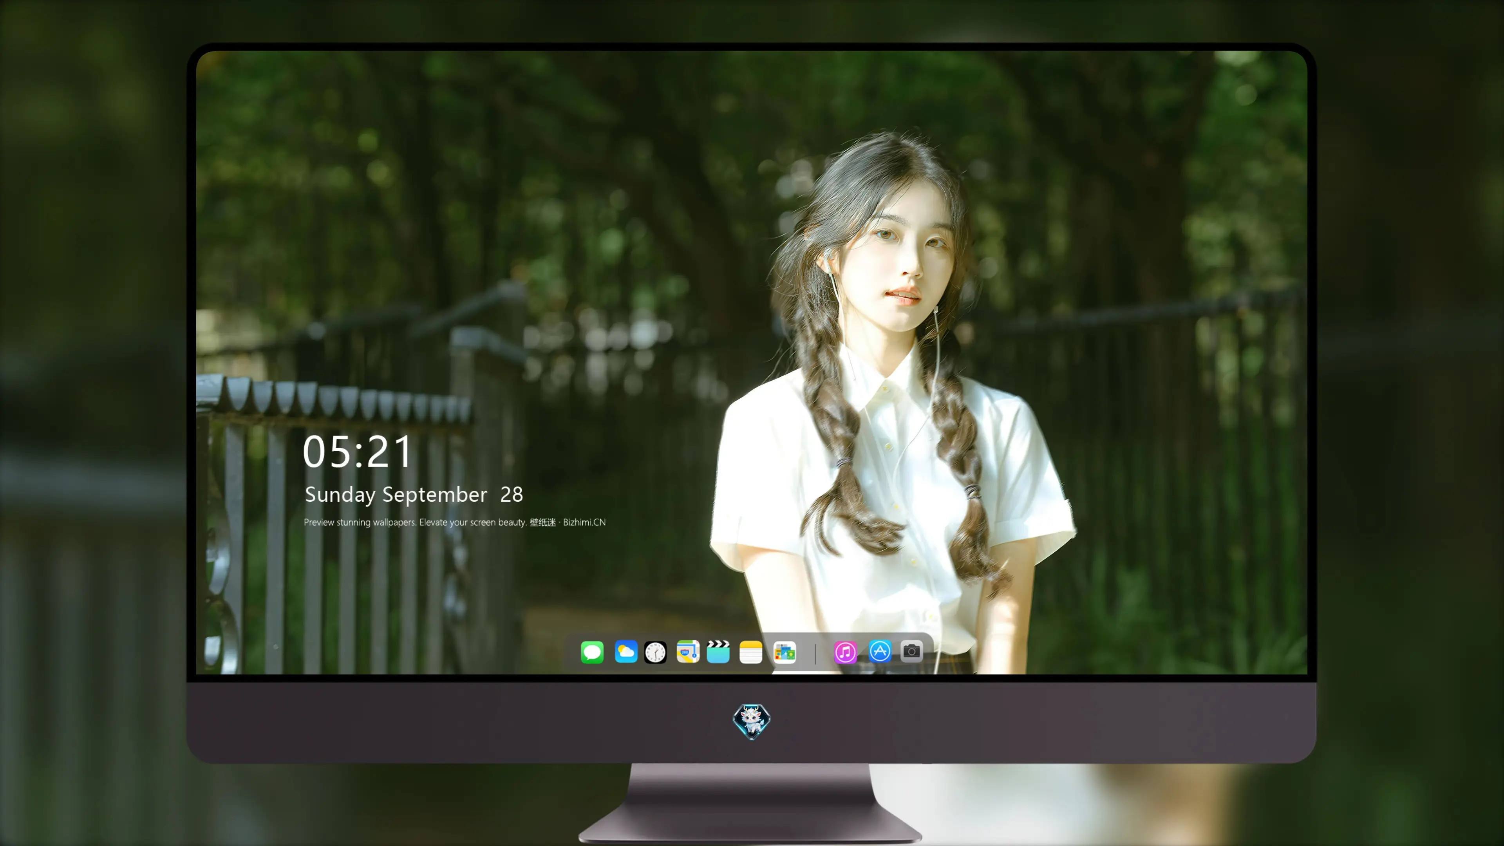1504x846 pixels.
Task: Open the Camera app in the dock
Action: pyautogui.click(x=911, y=652)
